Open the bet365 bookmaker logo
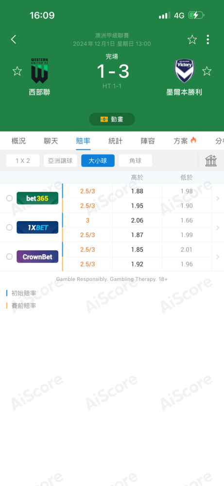This screenshot has width=224, height=486. click(37, 198)
